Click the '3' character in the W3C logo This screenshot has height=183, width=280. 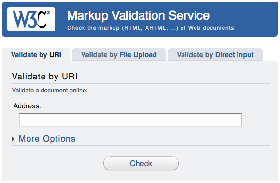(x=31, y=20)
